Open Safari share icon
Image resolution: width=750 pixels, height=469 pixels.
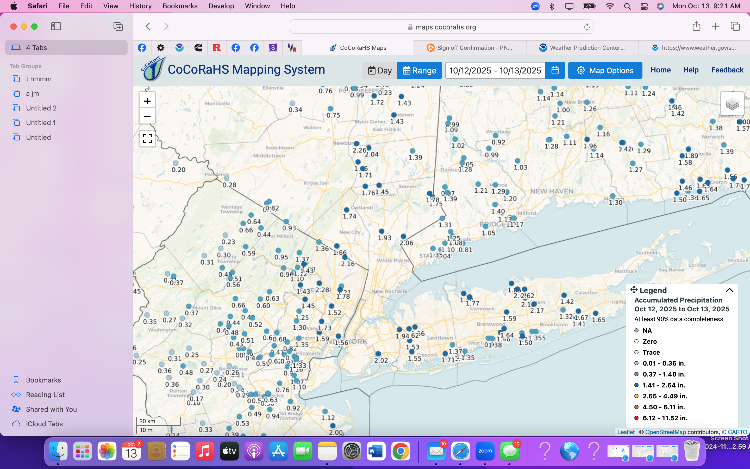click(x=696, y=26)
